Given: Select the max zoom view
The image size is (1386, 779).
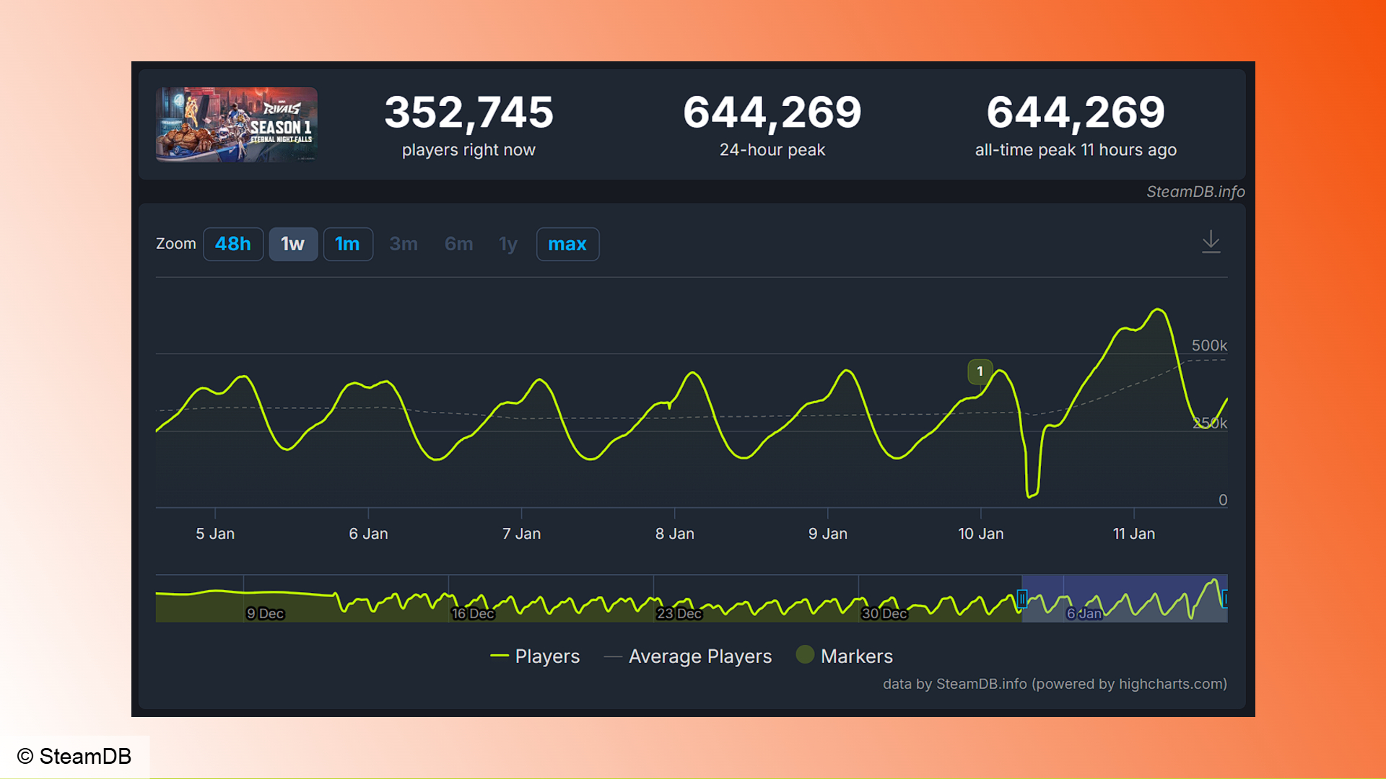Looking at the screenshot, I should (x=567, y=245).
